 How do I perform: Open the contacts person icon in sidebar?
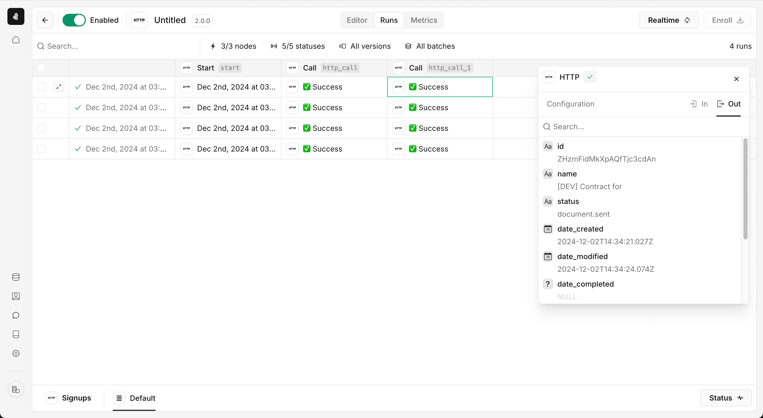[x=16, y=296]
